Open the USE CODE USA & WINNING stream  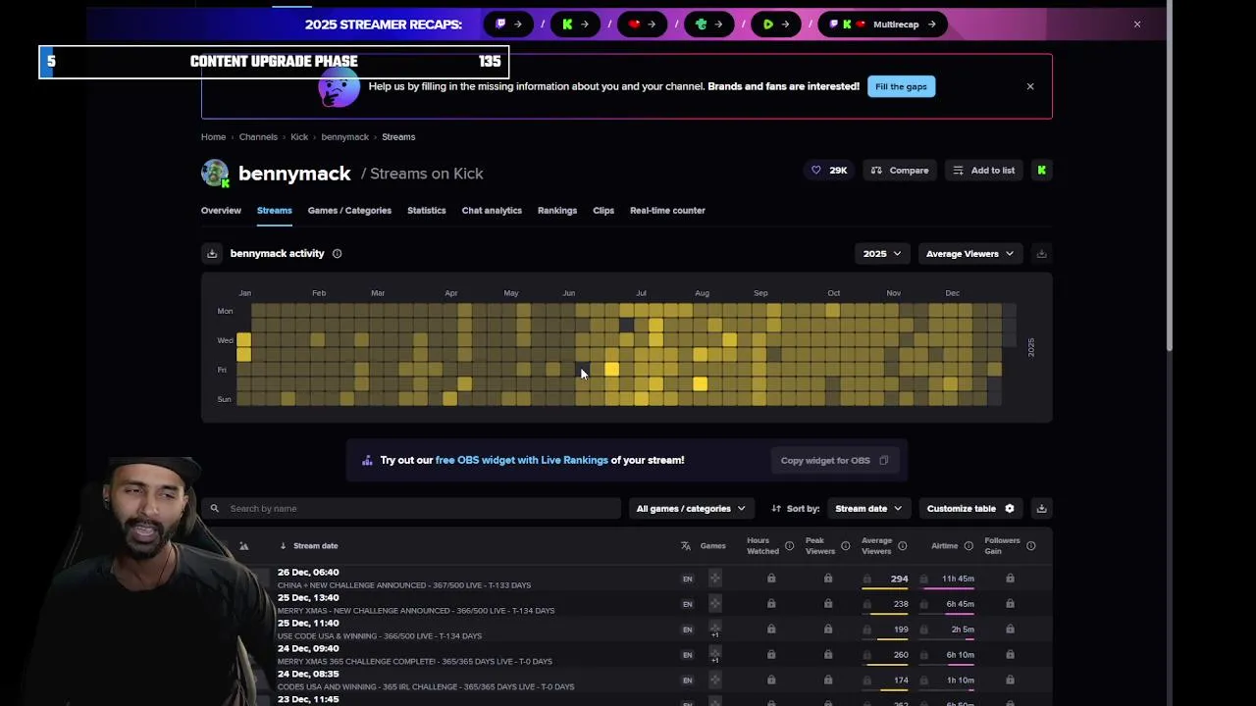pos(380,636)
